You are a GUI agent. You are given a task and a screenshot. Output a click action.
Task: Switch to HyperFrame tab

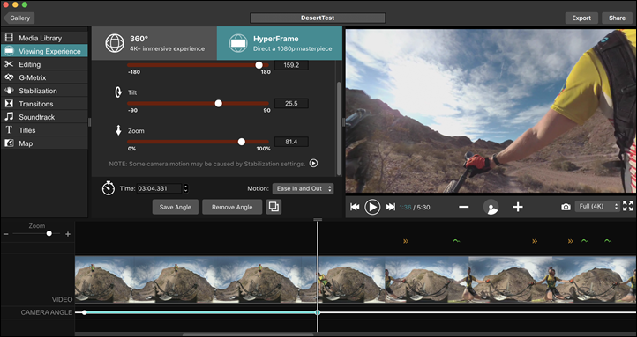[280, 43]
